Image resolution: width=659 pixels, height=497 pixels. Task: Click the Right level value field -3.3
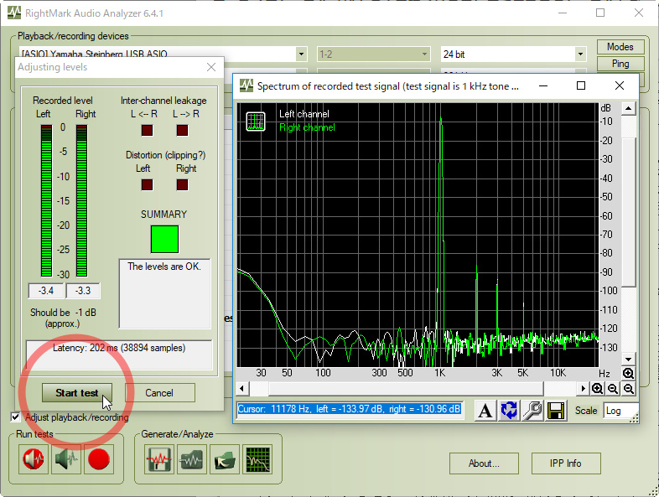coord(83,291)
